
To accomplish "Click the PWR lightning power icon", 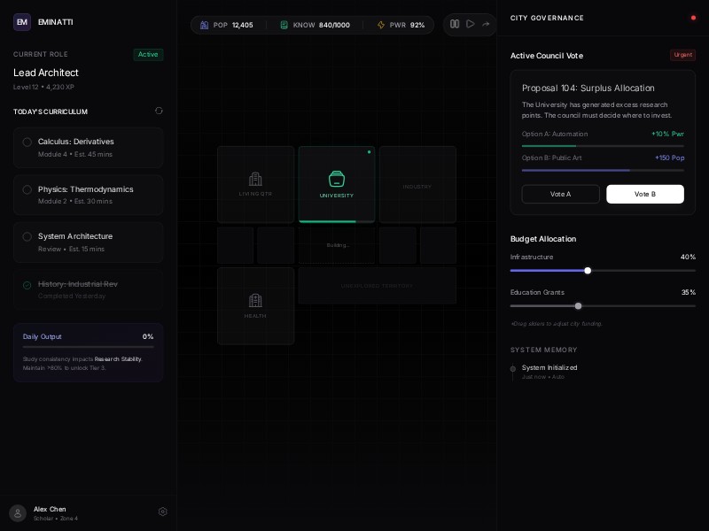I will point(381,25).
